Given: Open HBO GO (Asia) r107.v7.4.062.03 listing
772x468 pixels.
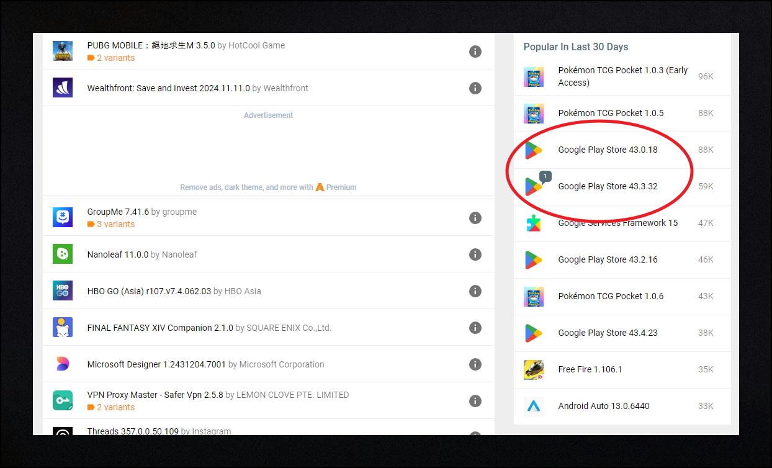Looking at the screenshot, I should point(149,291).
